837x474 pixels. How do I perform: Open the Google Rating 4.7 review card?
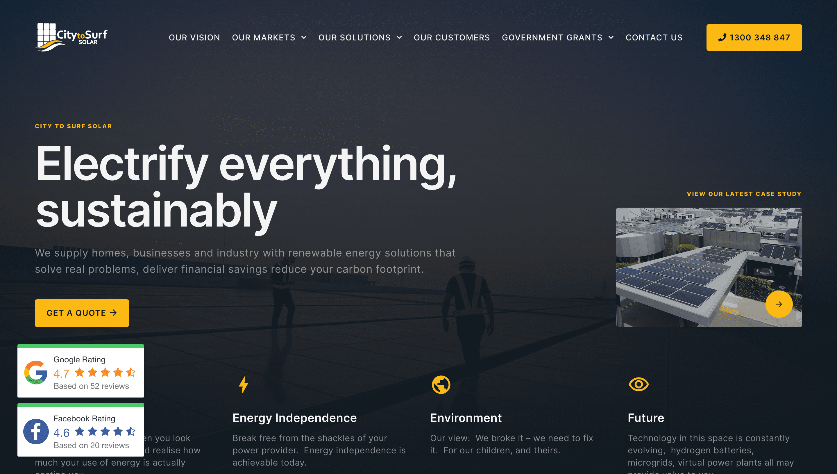(81, 371)
